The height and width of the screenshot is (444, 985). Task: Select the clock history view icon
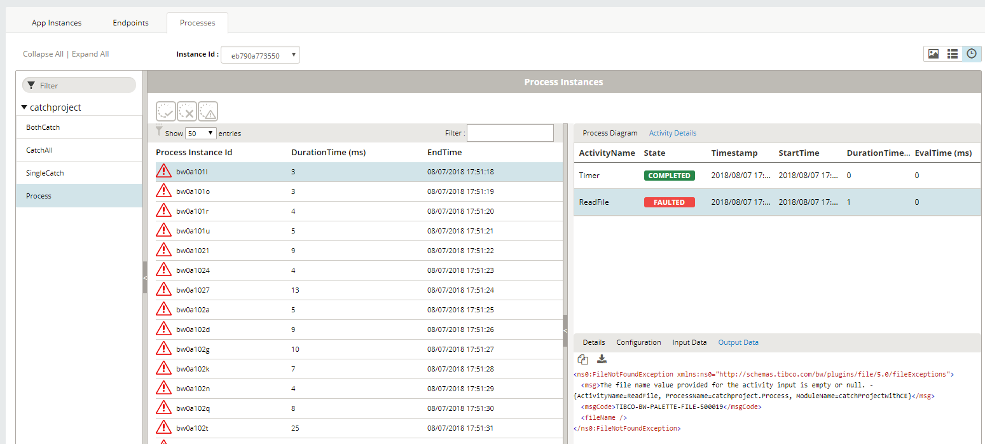coord(971,54)
